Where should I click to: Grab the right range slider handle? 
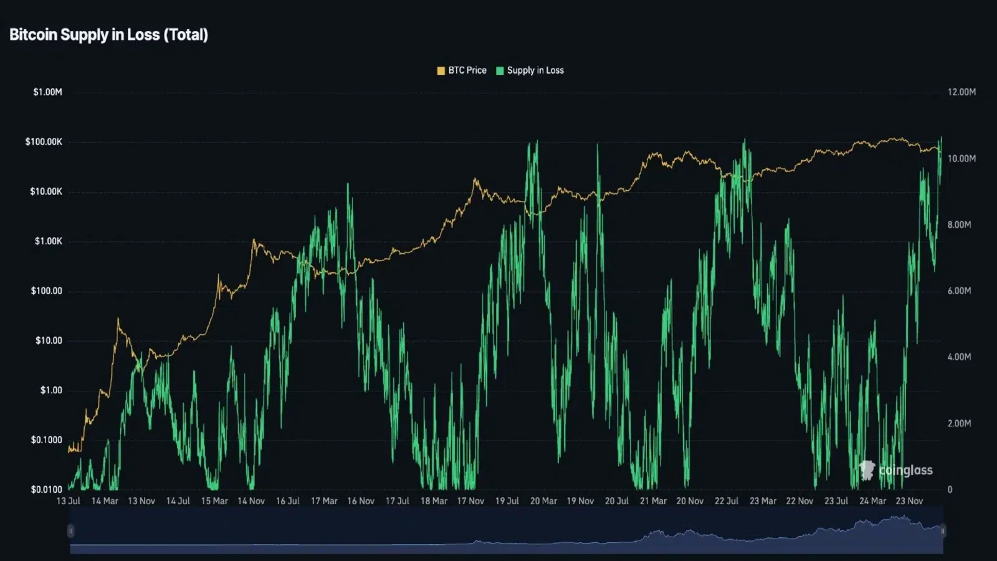tap(943, 531)
